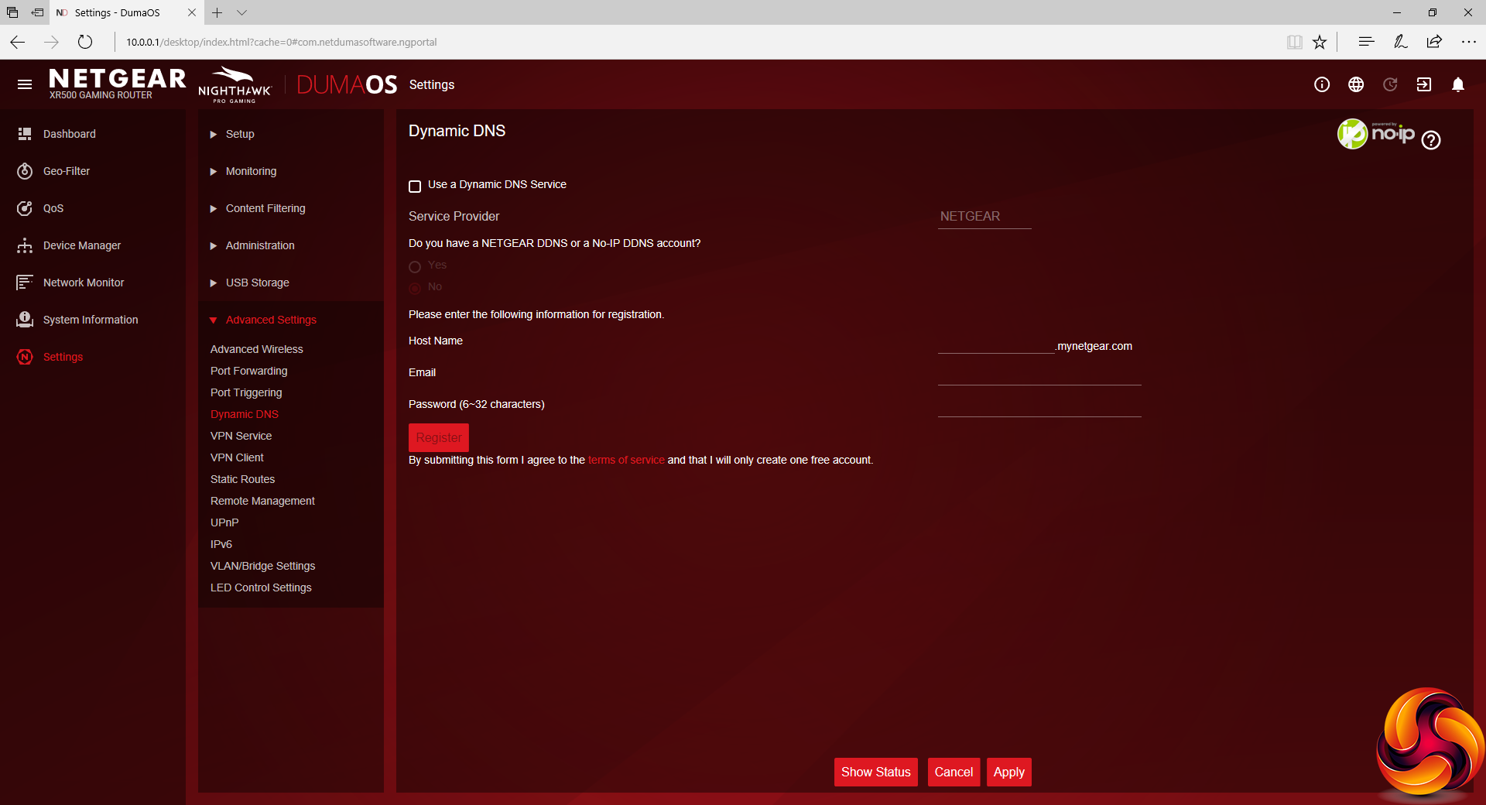Click the Geo-Filter sidebar icon
Screen dimensions: 1486x805
click(25, 171)
